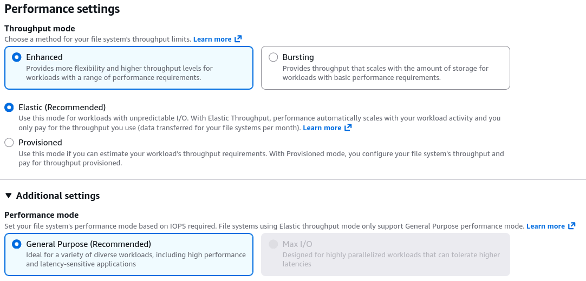Choose the Provisioned radio option
586x281 pixels.
coord(9,142)
